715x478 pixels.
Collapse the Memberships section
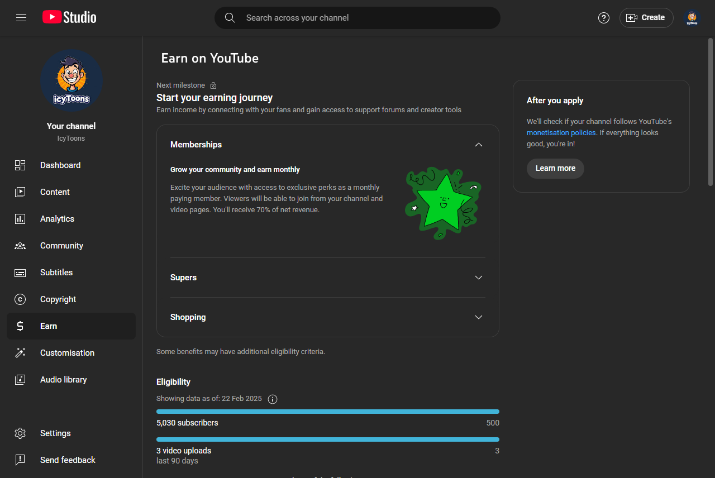point(478,145)
